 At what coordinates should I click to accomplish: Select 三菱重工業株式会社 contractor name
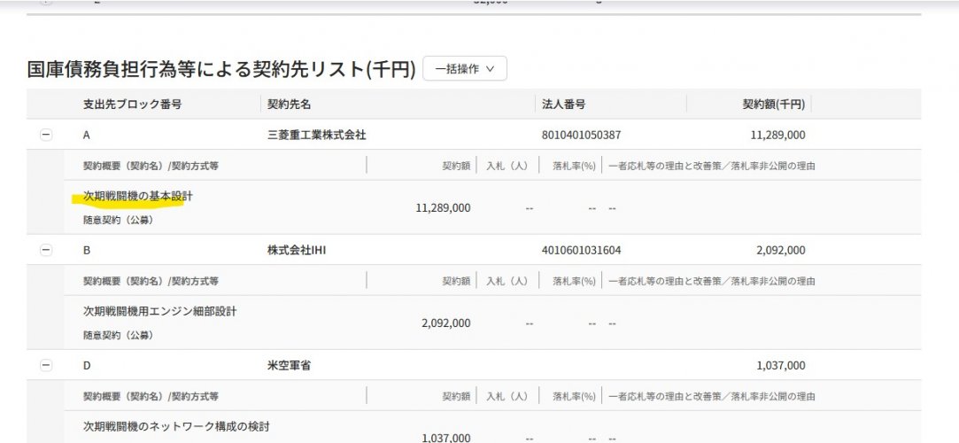[317, 135]
